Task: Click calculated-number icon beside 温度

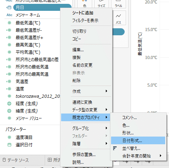Action: (9, 89)
